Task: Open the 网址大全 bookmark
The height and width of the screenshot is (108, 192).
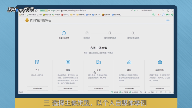Action: pyautogui.click(x=47, y=15)
